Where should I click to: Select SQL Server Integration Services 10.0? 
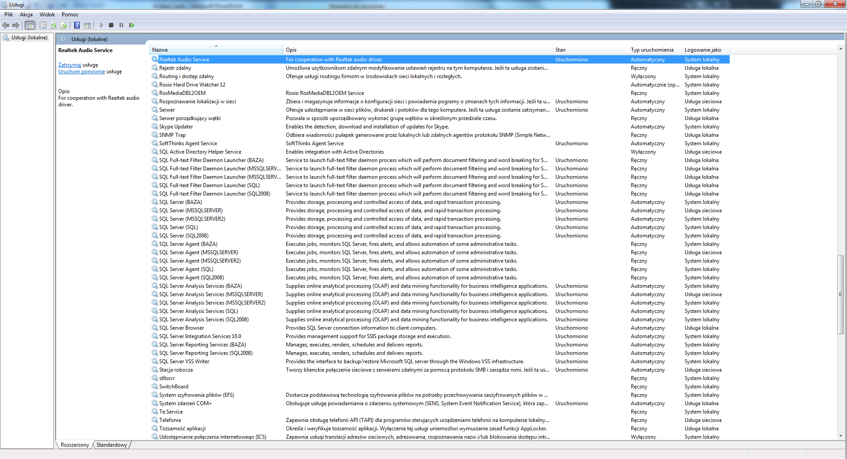tap(440, 336)
